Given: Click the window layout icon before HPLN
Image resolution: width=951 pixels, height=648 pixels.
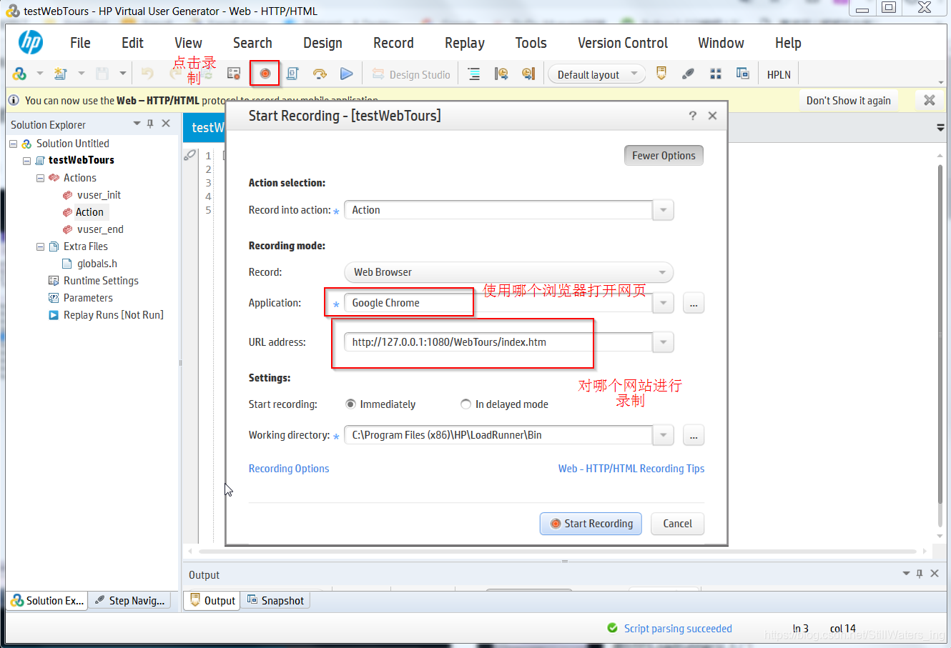Looking at the screenshot, I should point(743,74).
